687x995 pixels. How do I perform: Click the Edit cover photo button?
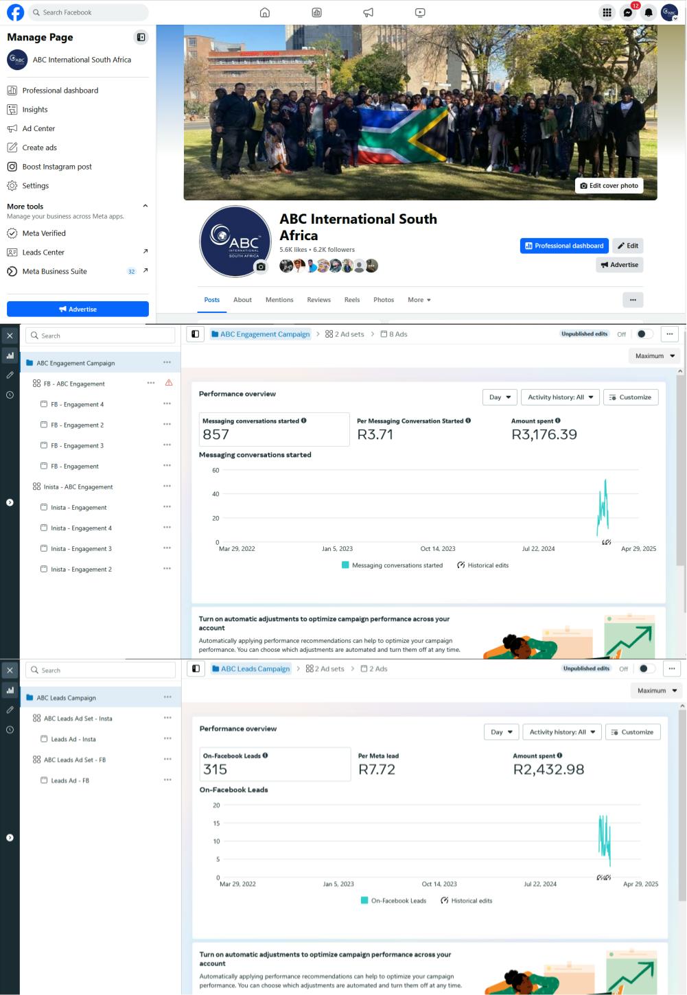tap(609, 185)
